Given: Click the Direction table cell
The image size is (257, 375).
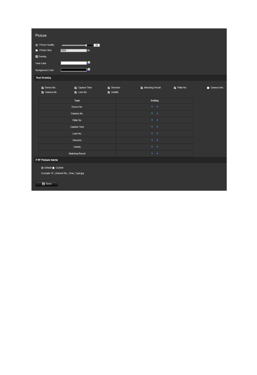Looking at the screenshot, I should pyautogui.click(x=77, y=140).
